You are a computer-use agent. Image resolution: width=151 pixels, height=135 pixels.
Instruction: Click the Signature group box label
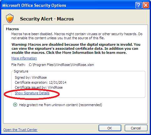21,71
